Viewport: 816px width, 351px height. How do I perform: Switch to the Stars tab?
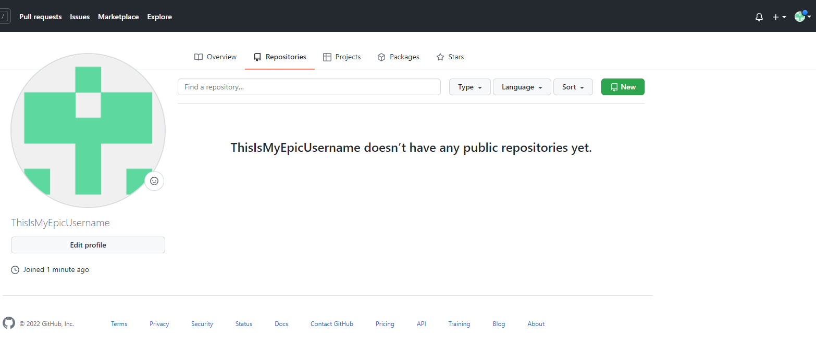tap(456, 57)
